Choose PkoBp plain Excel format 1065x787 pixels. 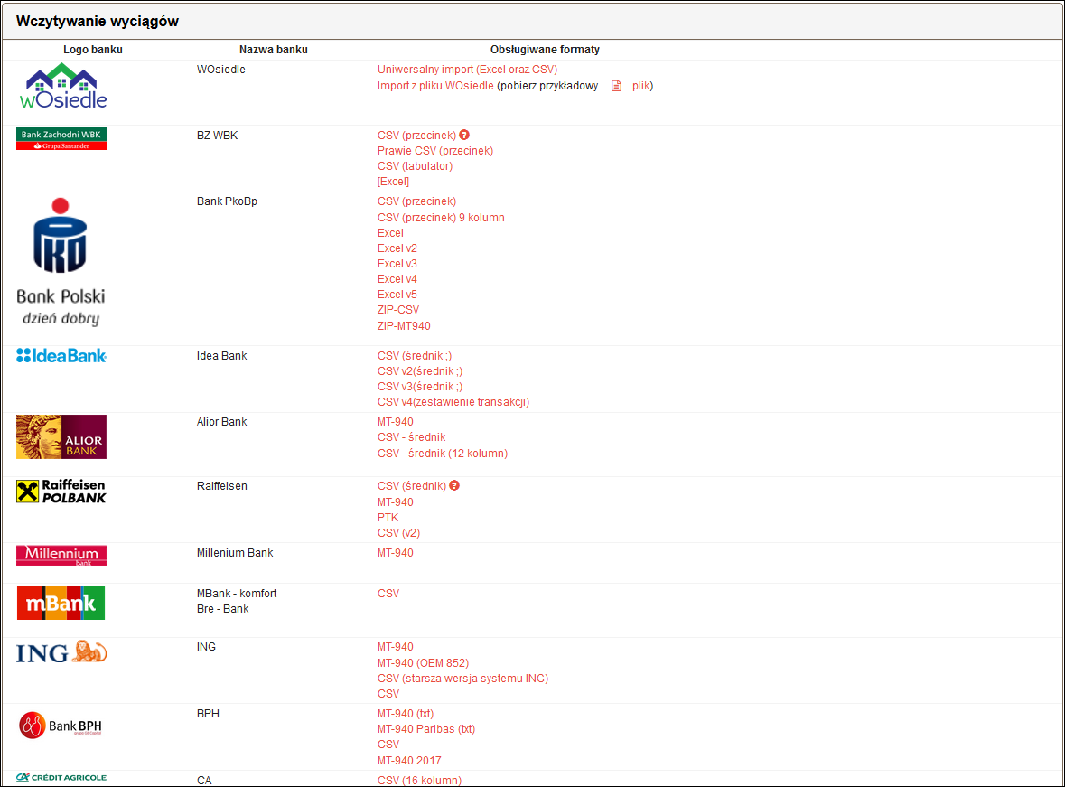[390, 233]
